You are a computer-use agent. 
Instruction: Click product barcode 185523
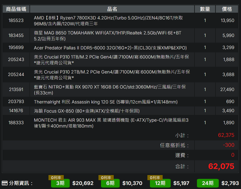(16, 20)
